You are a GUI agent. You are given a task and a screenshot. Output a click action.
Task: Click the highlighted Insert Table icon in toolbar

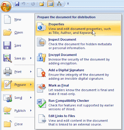point(50,4)
